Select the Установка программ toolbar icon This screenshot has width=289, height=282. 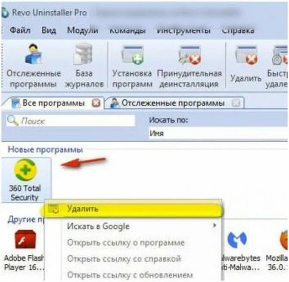click(132, 66)
